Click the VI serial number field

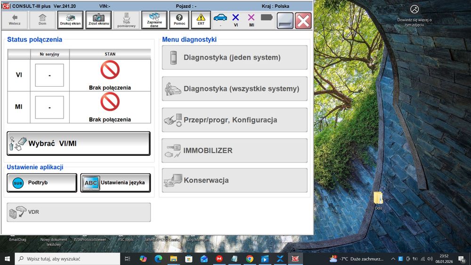point(49,75)
